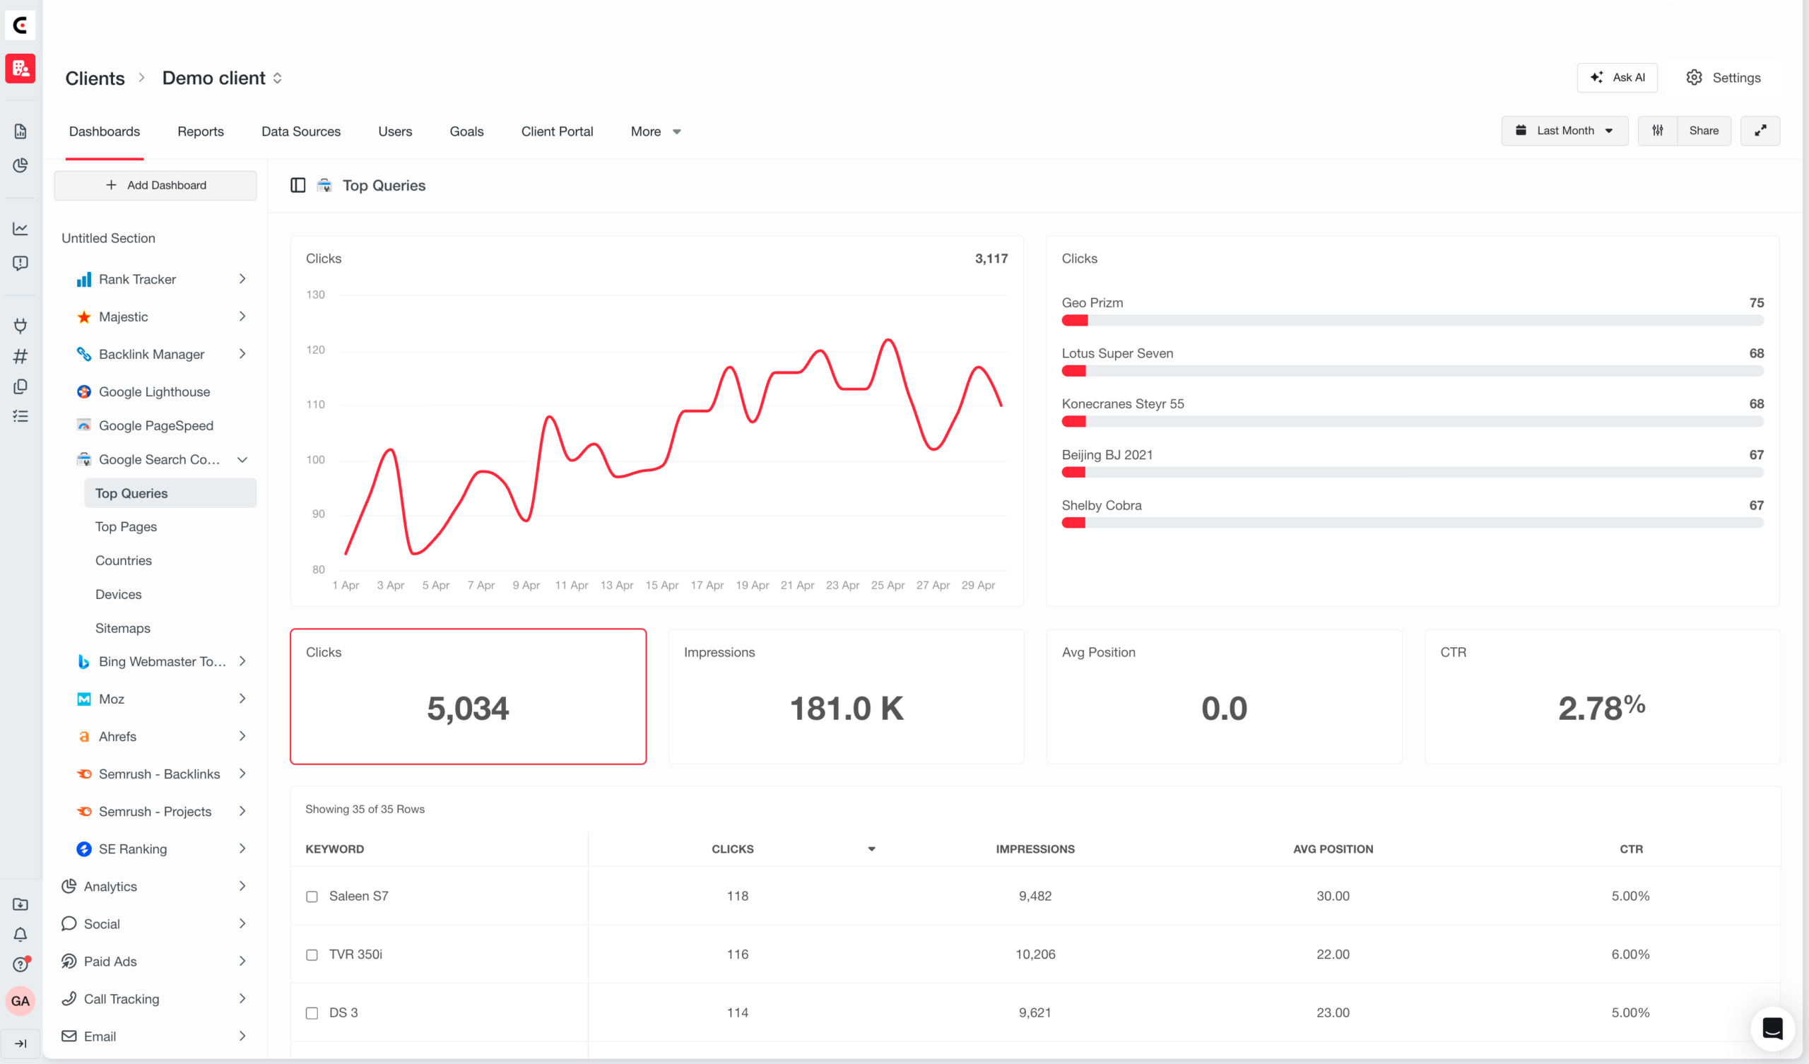Switch to the Reports tab
The image size is (1809, 1064).
(x=200, y=131)
